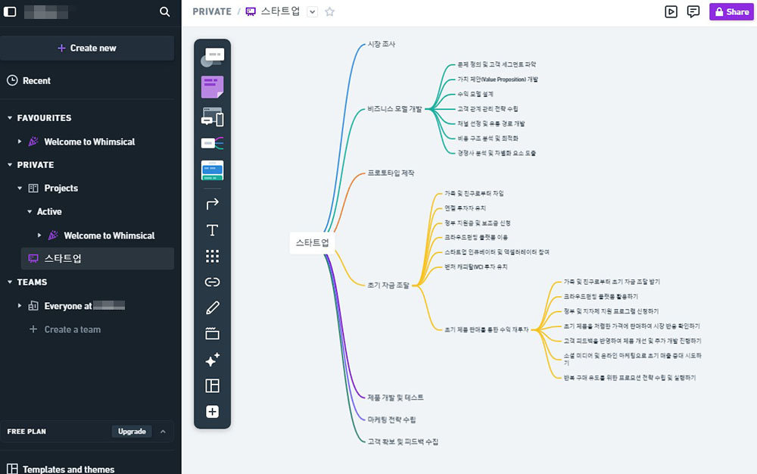Screen dimensions: 757x474
Task: Select the mind map tool
Action: [212, 143]
